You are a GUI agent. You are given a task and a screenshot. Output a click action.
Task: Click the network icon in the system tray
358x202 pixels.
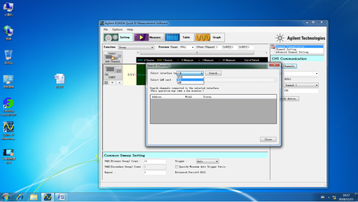click(x=334, y=197)
